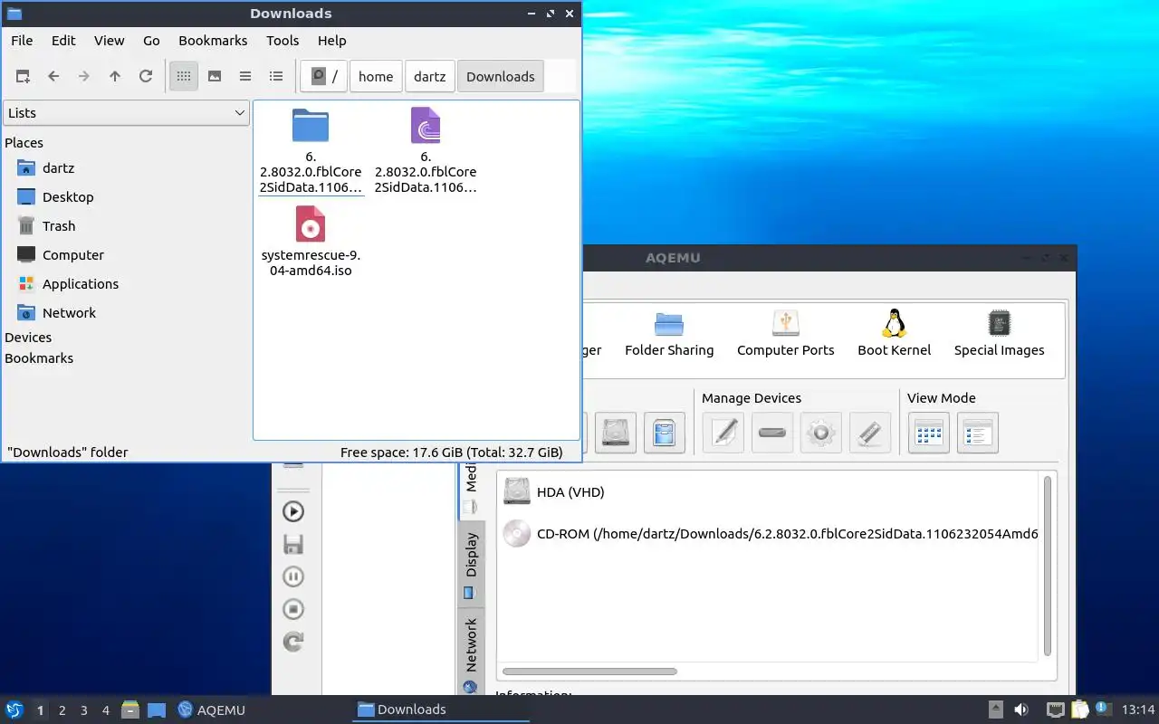The height and width of the screenshot is (724, 1159).
Task: Switch to thumbnail view mode
Action: pyautogui.click(x=215, y=77)
